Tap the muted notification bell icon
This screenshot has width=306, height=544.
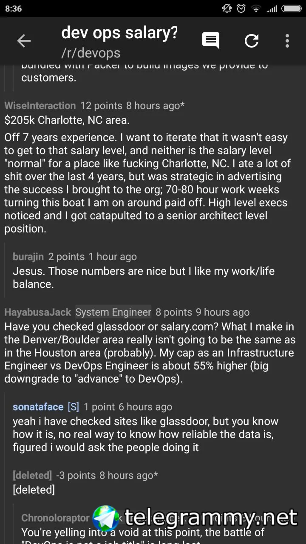point(227,8)
